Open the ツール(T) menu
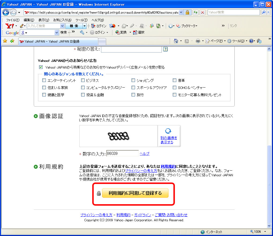 click(81, 20)
